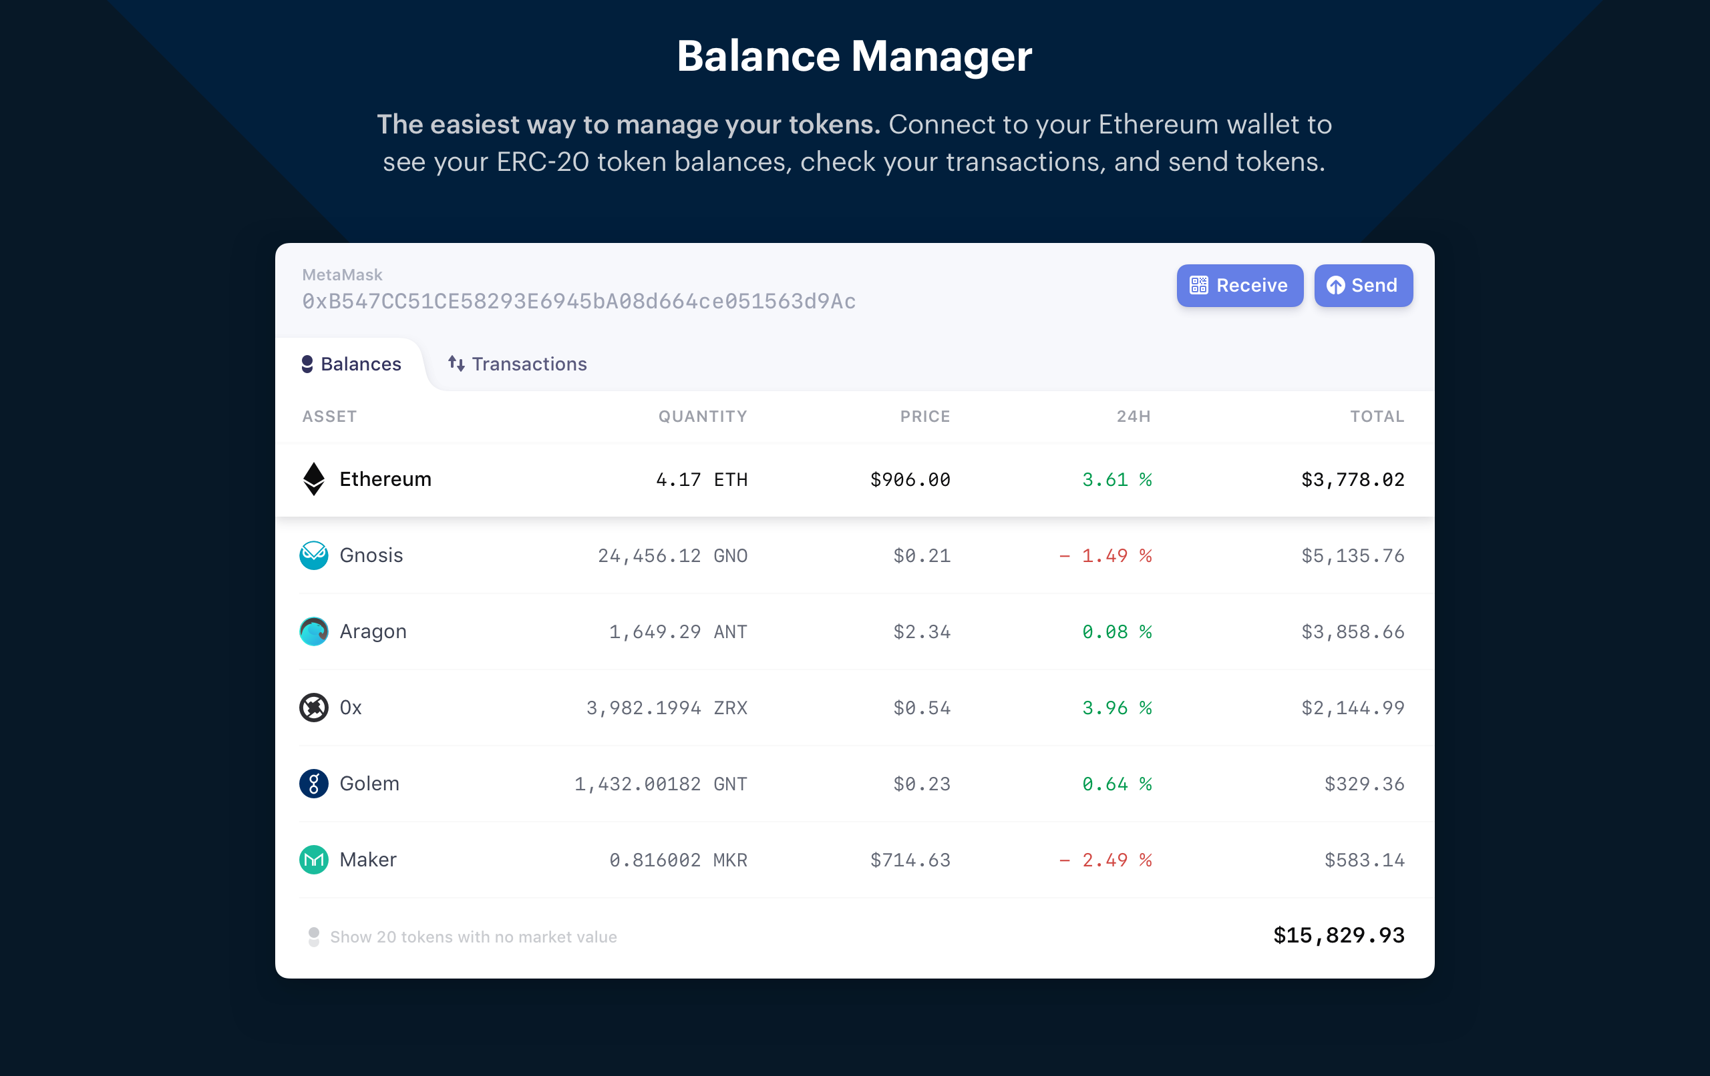Click 0x's 3.96 % change
The height and width of the screenshot is (1076, 1710).
(x=1116, y=708)
